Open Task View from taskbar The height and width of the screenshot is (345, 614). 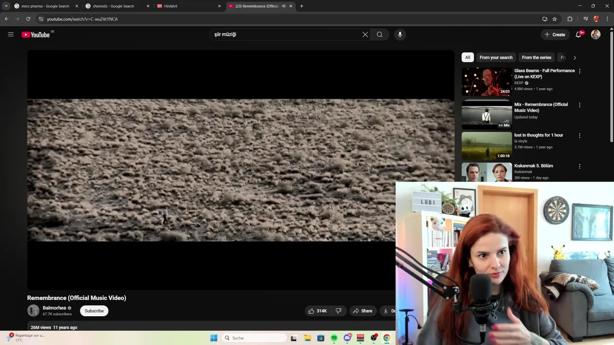click(294, 338)
